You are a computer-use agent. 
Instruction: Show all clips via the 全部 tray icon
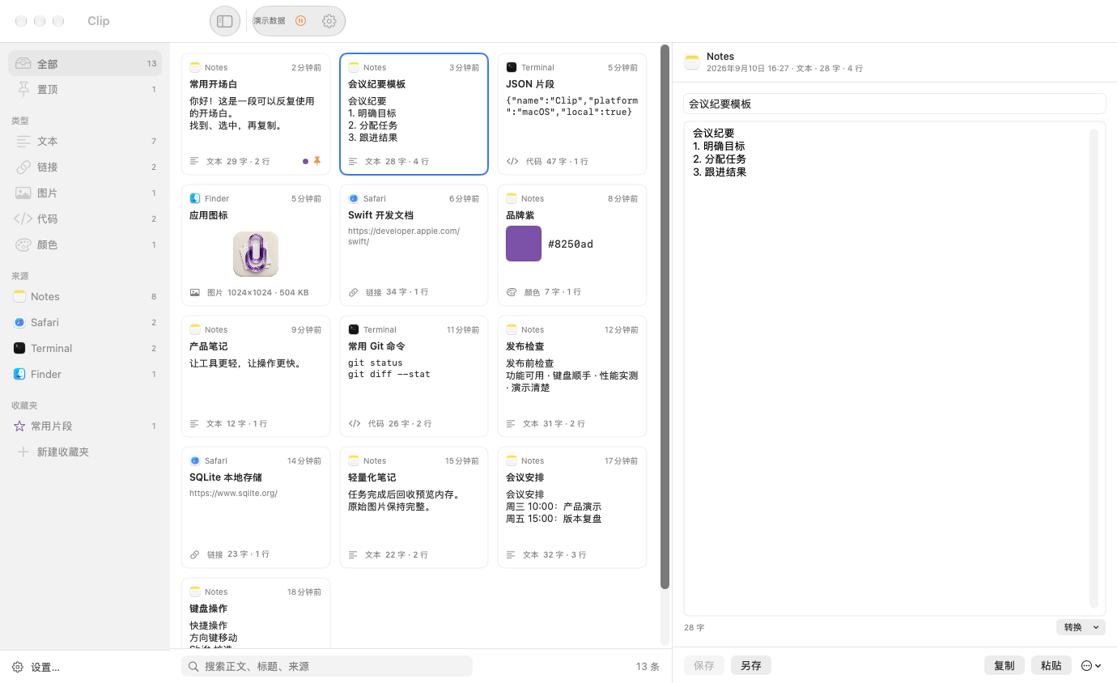[23, 63]
